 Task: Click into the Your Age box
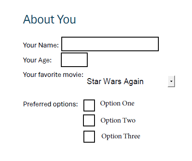[74, 60]
